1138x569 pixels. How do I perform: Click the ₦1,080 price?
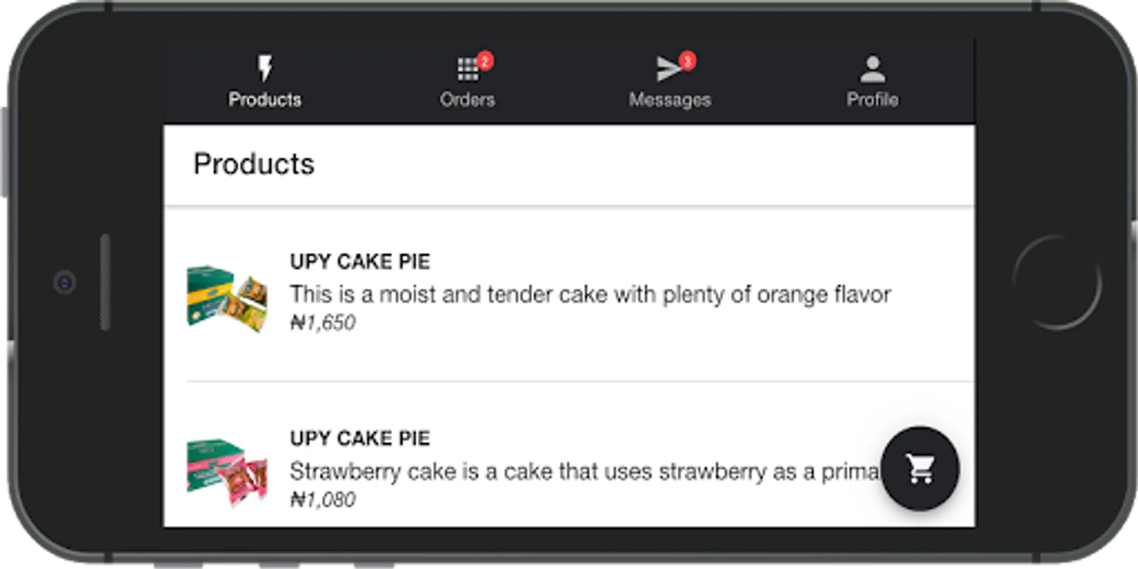point(322,500)
